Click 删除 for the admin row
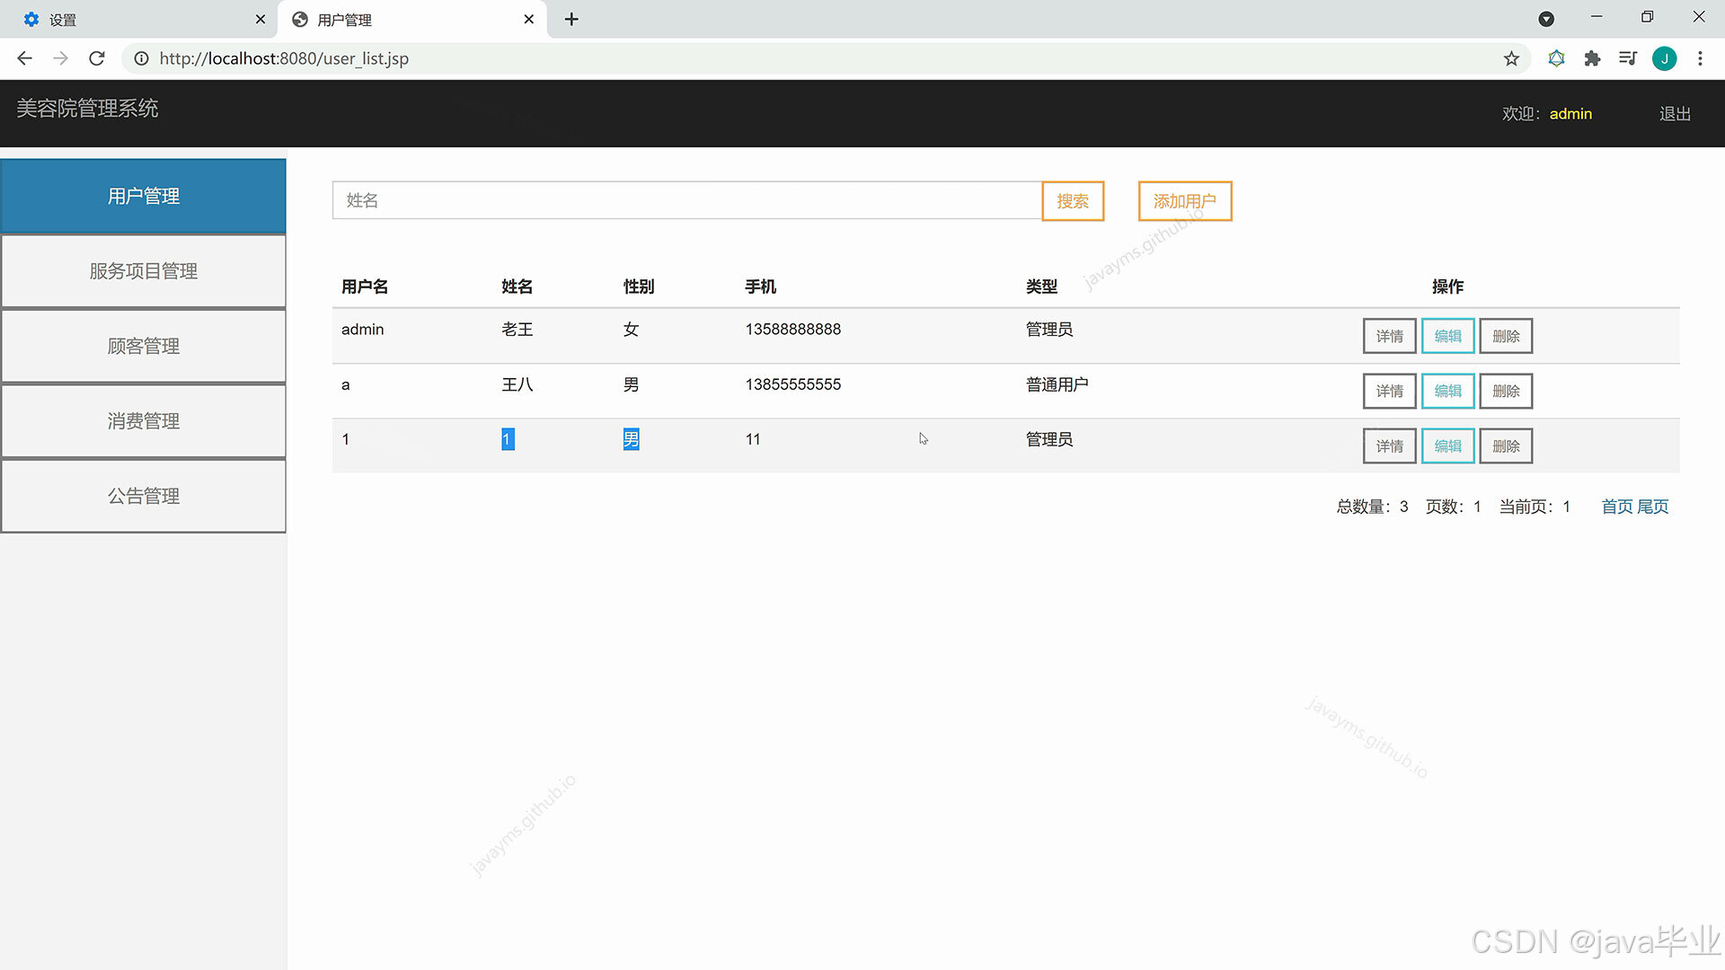Screen dimensions: 1725x970 (x=1506, y=336)
